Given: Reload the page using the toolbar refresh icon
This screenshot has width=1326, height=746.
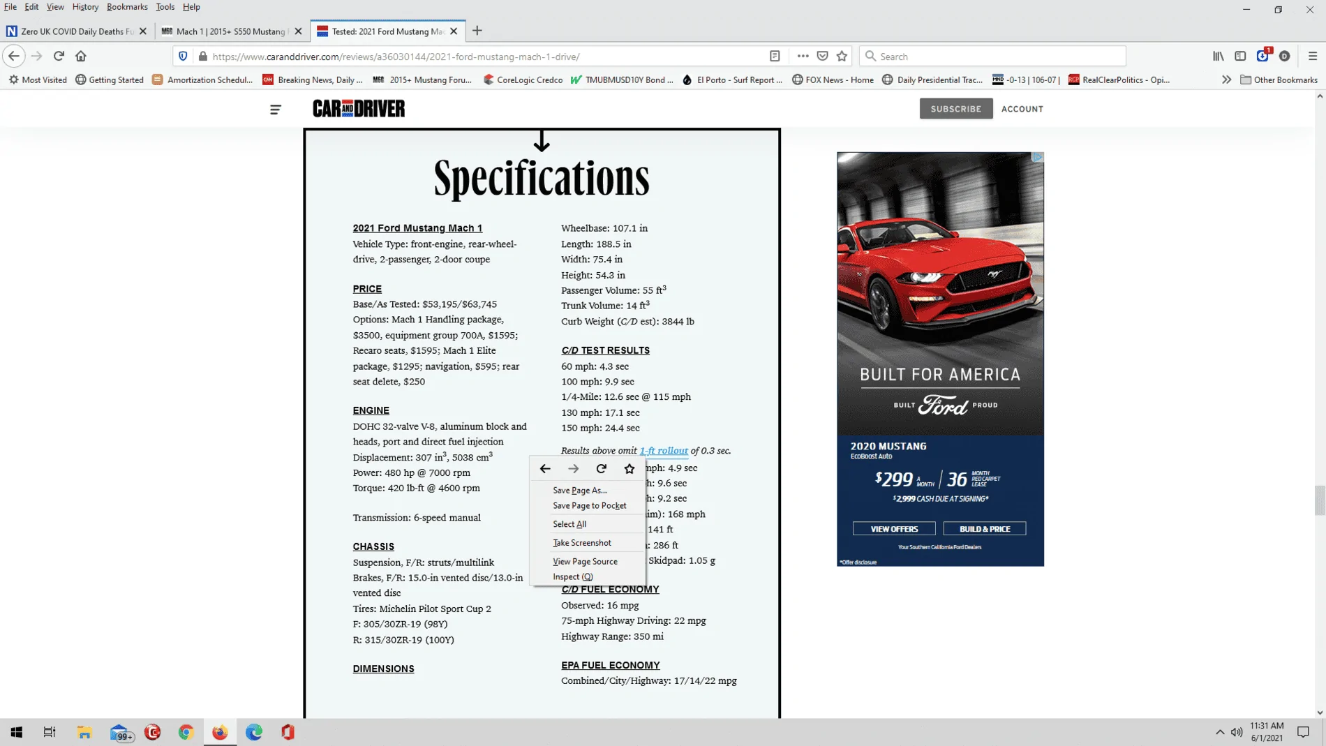Looking at the screenshot, I should [x=59, y=56].
